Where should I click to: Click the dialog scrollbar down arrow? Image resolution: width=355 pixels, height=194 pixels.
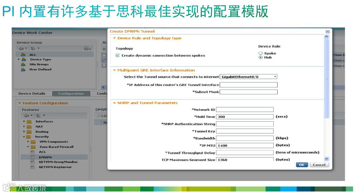click(327, 159)
